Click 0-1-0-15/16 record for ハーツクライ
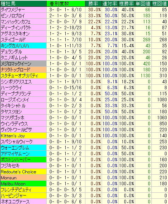The height and width of the screenshot is (204, 168). 65,88
